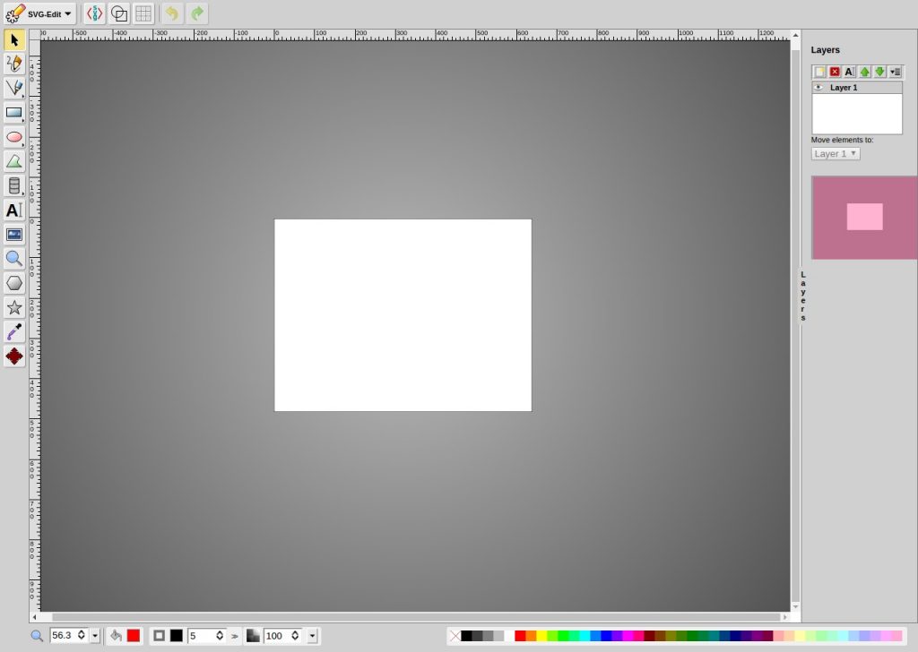Toggle visibility of Layer 1
The image size is (918, 652).
pos(818,87)
